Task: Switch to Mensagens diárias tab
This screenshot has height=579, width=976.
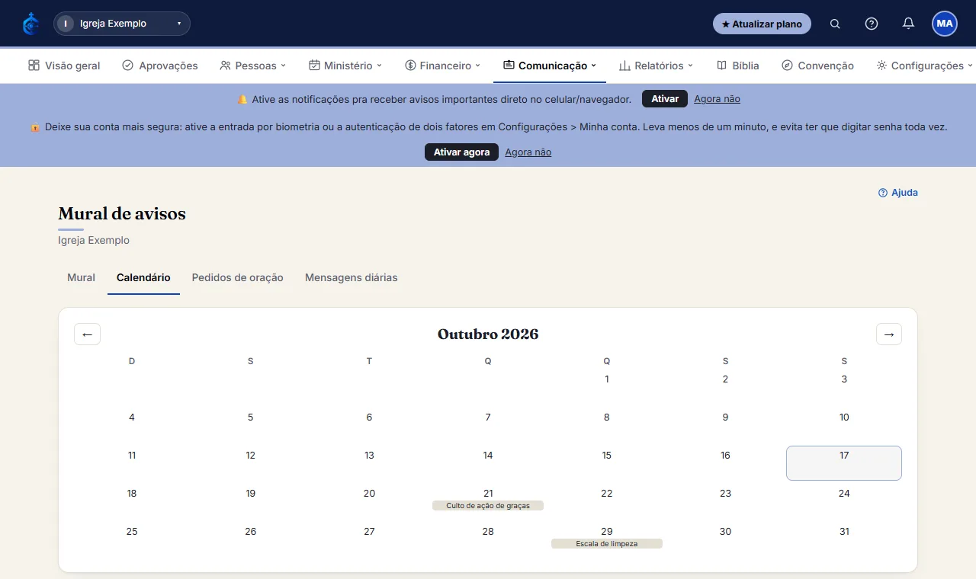Action: coord(352,277)
